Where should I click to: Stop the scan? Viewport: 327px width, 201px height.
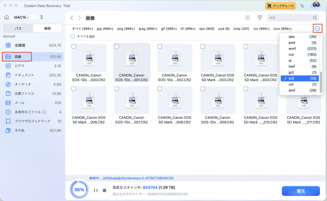coord(105,190)
